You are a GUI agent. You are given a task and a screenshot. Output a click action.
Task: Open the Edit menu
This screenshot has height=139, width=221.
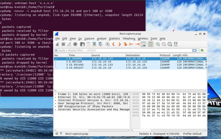65,38
